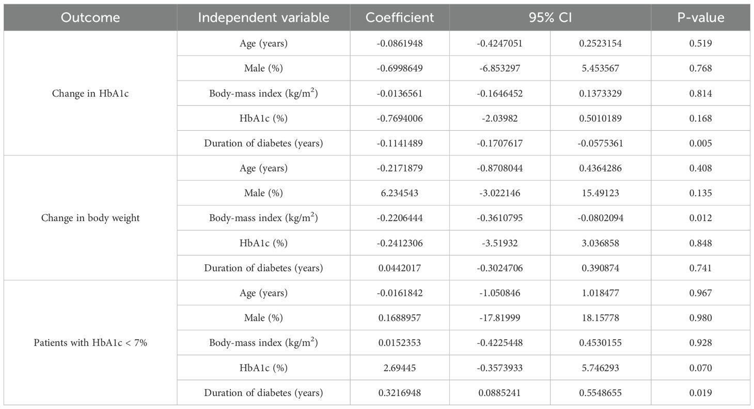Click the lower CI value -17.81999

(500, 318)
